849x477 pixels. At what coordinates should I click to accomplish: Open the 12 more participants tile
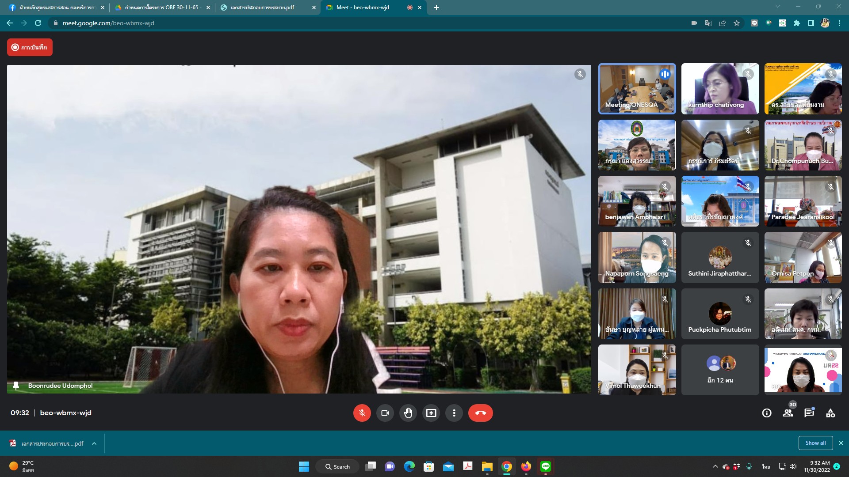tap(720, 370)
